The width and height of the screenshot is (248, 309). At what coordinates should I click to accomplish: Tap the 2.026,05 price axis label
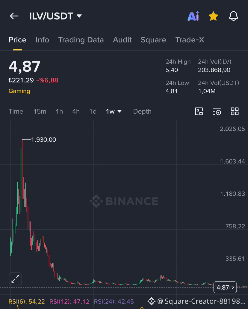pyautogui.click(x=232, y=129)
